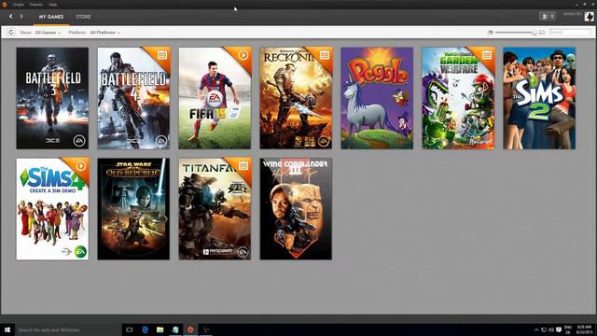
Task: Expand the All Platforms dropdown
Action: [x=104, y=33]
